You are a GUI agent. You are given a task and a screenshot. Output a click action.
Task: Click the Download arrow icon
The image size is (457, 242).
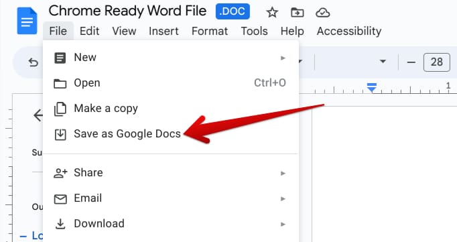click(60, 224)
